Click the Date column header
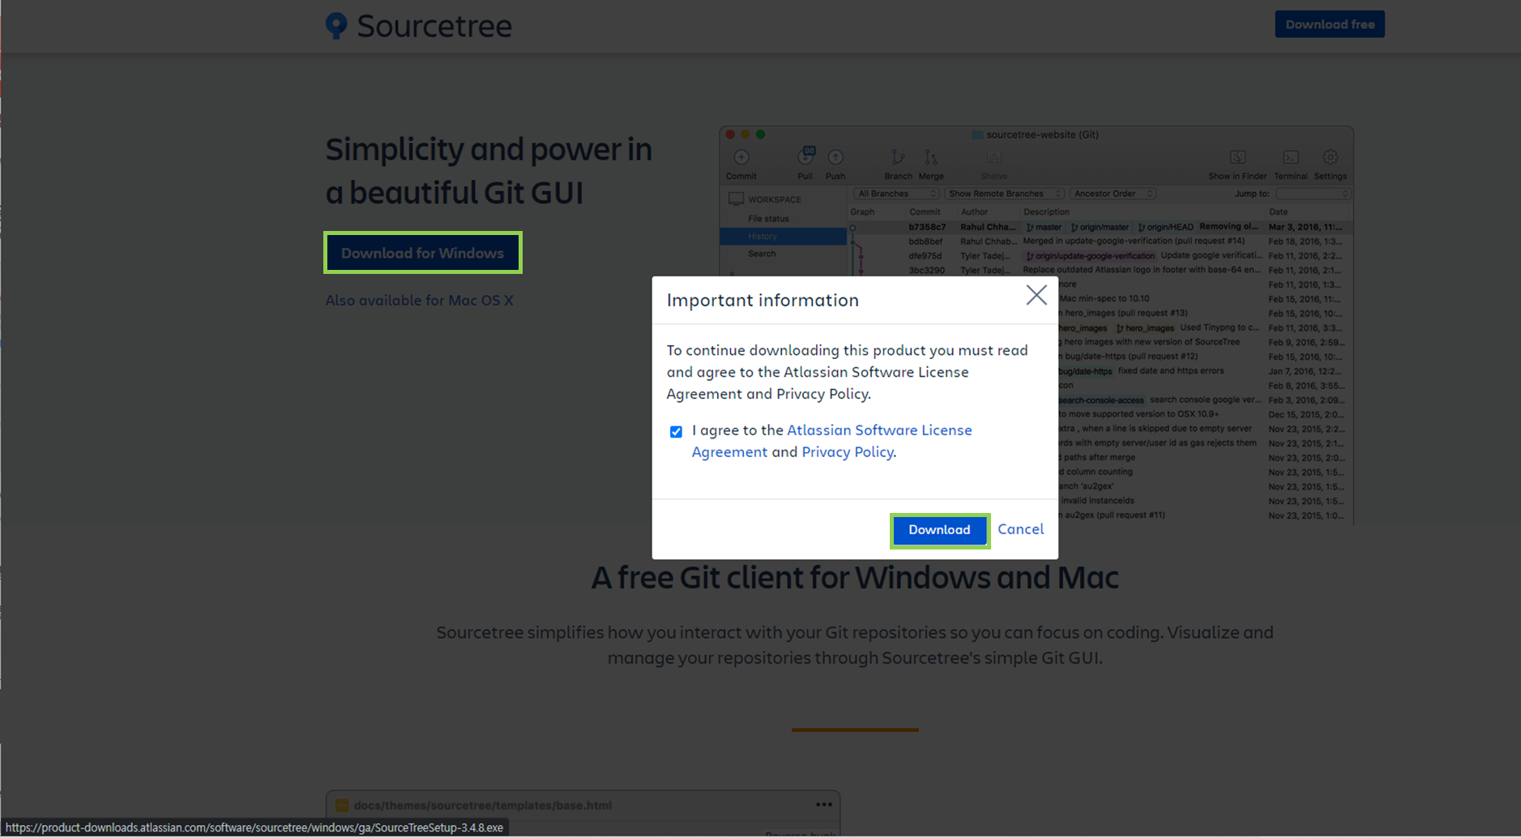This screenshot has width=1521, height=838. 1278,212
